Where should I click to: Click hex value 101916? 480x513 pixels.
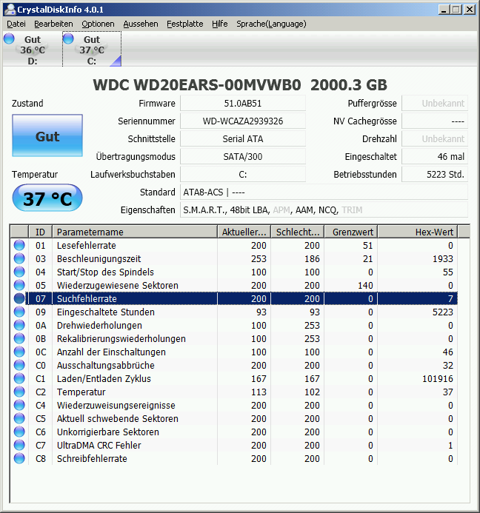point(438,378)
